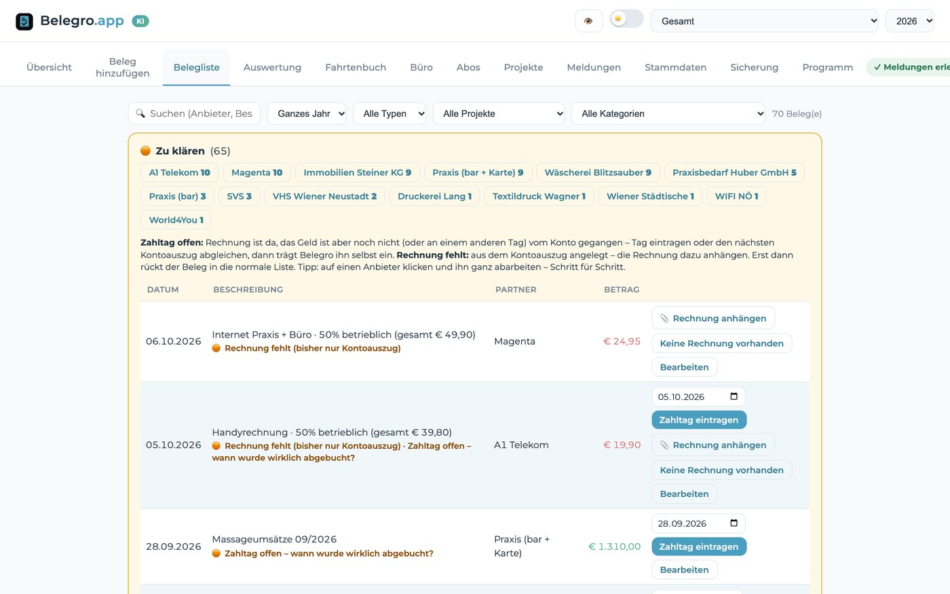Filter by Immobilien Steiner KG chip
Screen dimensions: 950x594
pyautogui.click(x=358, y=172)
